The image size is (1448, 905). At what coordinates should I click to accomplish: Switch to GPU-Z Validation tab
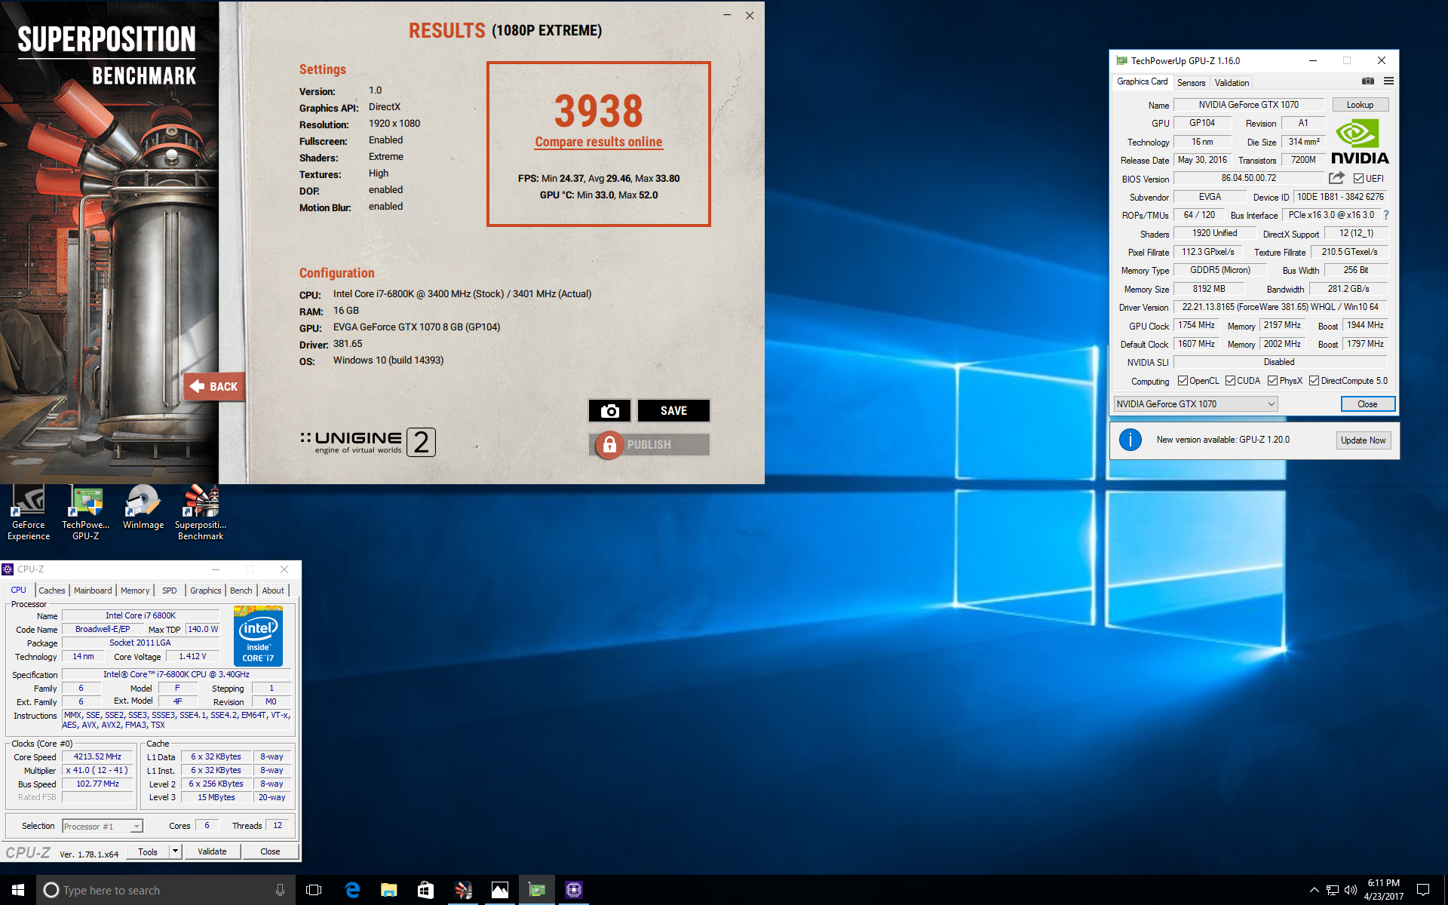point(1232,83)
